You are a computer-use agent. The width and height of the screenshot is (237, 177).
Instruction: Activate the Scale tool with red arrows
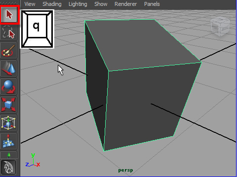click(9, 105)
